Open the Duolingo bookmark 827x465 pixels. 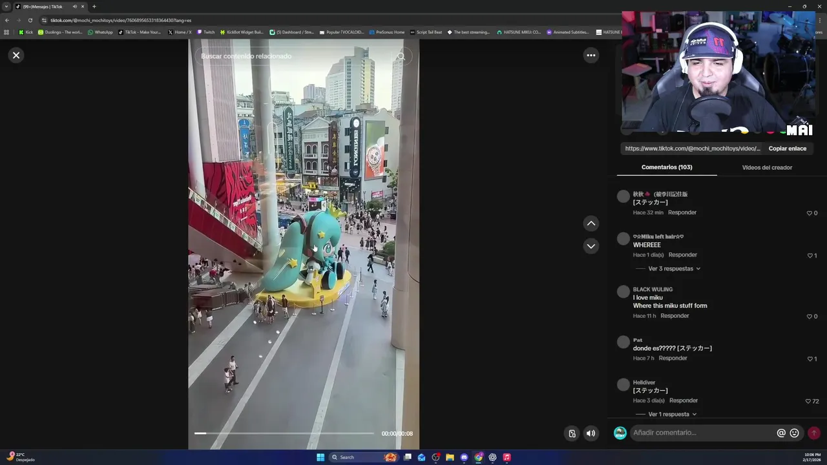(x=60, y=32)
